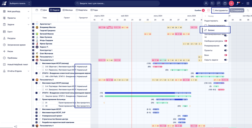Click the search input field
Screen dimensions: 252x128
(x=139, y=3)
